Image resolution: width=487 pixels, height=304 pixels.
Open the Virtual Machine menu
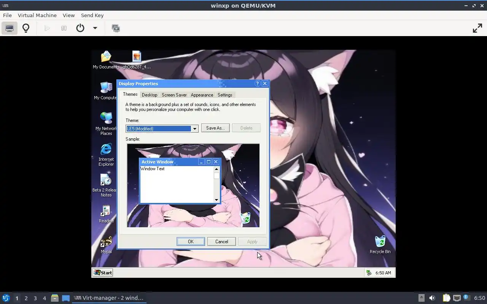37,15
